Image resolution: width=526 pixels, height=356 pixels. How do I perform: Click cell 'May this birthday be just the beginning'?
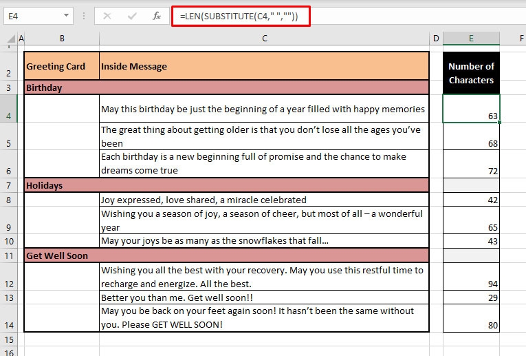pyautogui.click(x=264, y=109)
